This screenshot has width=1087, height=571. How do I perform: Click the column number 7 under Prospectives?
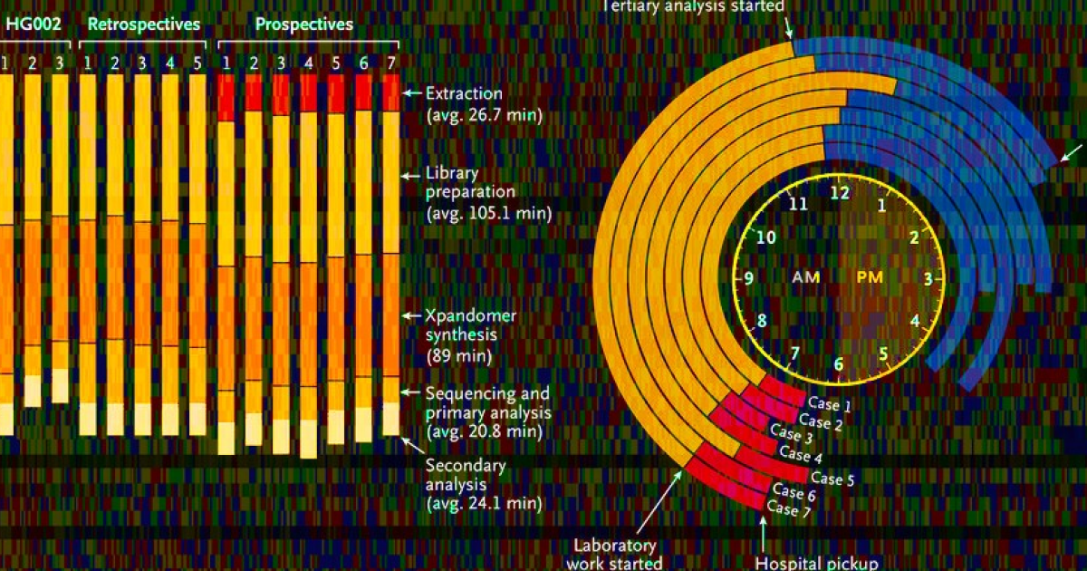(x=390, y=63)
